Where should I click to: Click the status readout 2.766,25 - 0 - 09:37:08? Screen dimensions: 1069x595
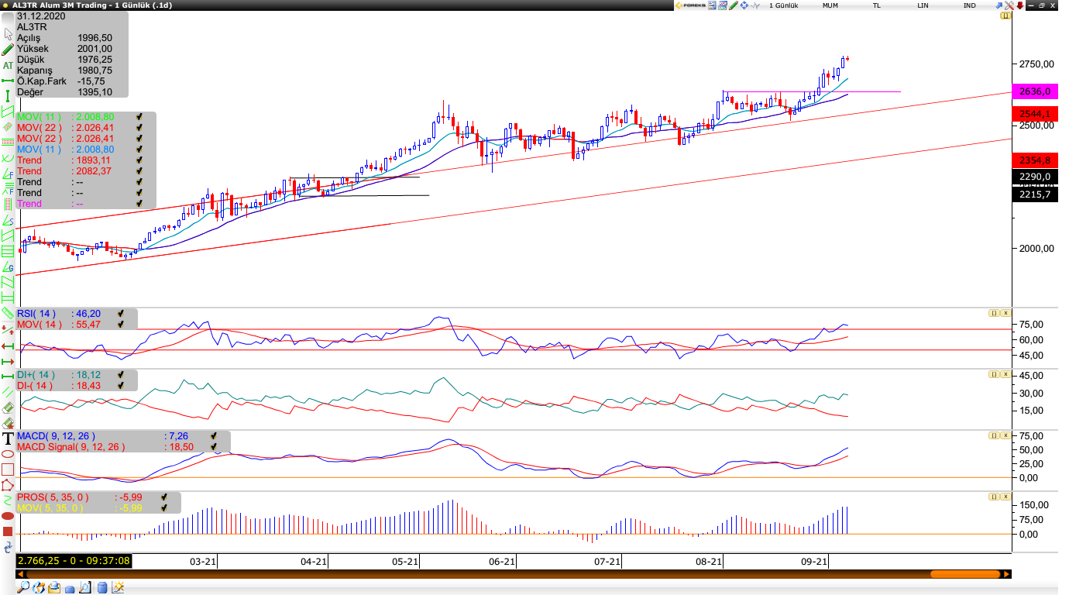click(x=74, y=561)
